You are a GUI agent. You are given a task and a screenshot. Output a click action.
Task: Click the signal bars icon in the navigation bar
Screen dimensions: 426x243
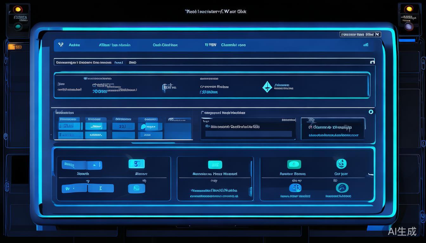tap(365, 45)
